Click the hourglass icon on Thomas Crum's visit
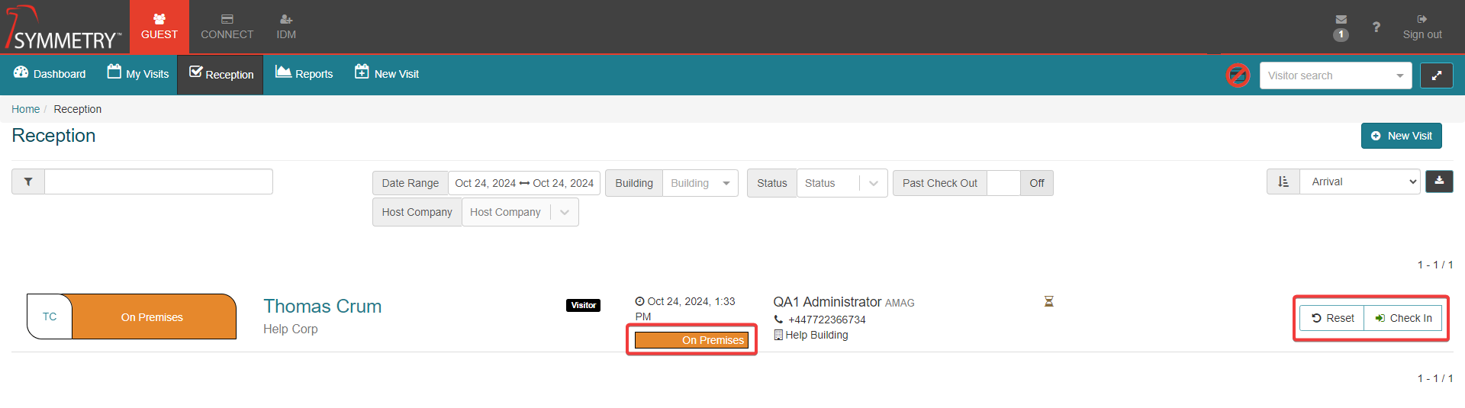This screenshot has height=408, width=1465. (1048, 301)
